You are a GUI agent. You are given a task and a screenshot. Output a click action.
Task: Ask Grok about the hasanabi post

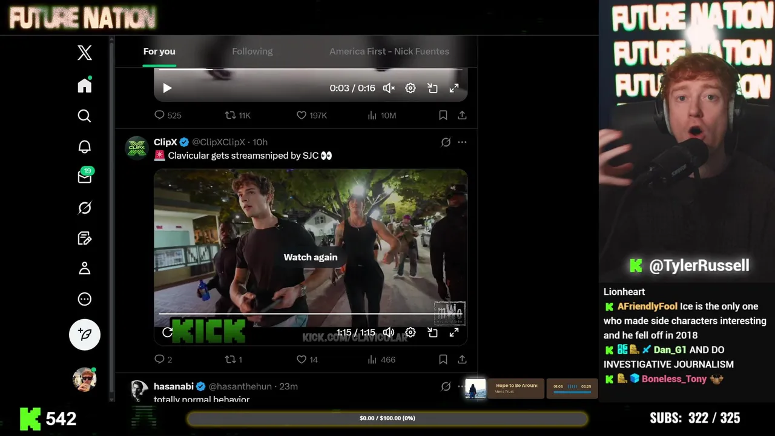446,386
